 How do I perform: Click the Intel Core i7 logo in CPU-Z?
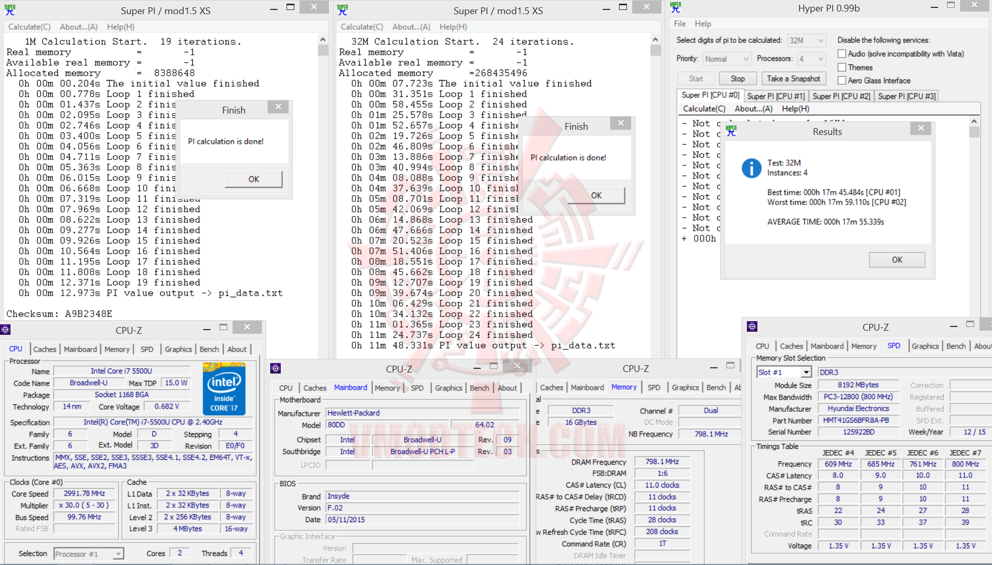pyautogui.click(x=224, y=390)
